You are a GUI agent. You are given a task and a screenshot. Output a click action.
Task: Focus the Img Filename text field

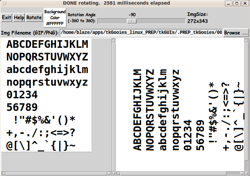[x=141, y=33]
